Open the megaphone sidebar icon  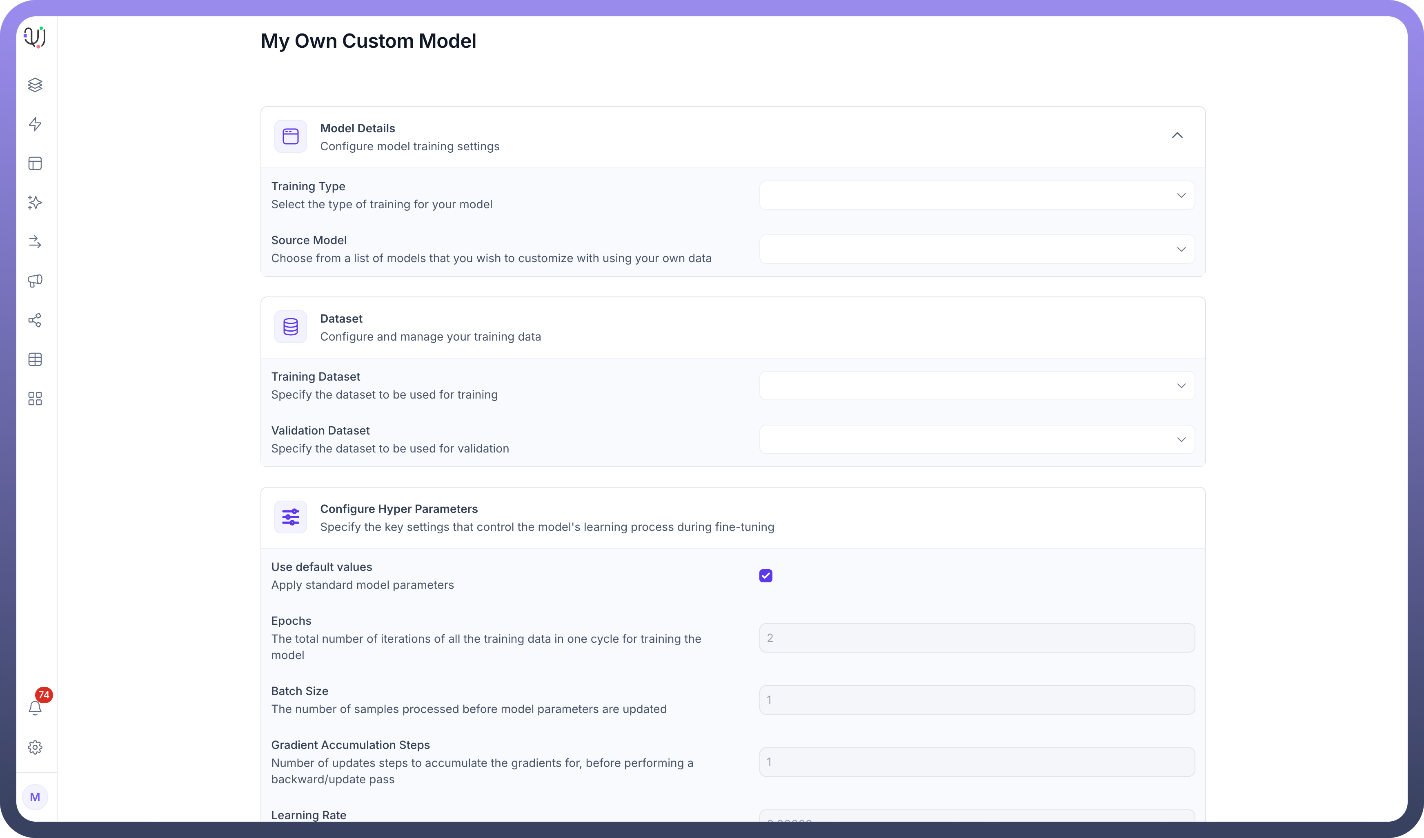point(35,281)
